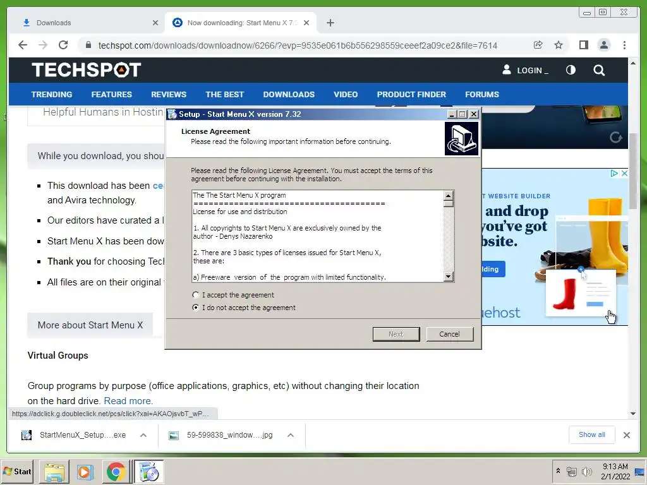The width and height of the screenshot is (647, 485).
Task: Expand StartMenuX_Setup.exe download options chevron
Action: pos(143,435)
